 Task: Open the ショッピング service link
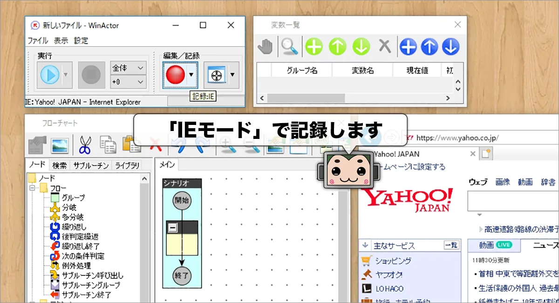coord(393,261)
